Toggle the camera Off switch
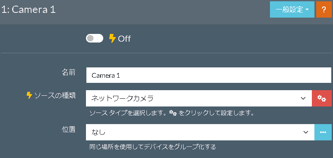This screenshot has height=158, width=333. [x=95, y=39]
